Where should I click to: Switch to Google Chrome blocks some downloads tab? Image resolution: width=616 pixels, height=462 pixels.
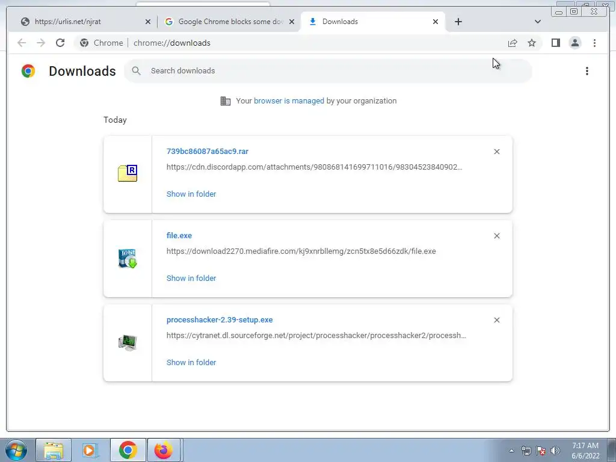coord(229,22)
